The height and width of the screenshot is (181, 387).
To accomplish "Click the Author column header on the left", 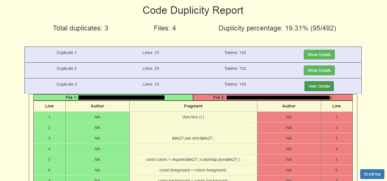I will (97, 106).
